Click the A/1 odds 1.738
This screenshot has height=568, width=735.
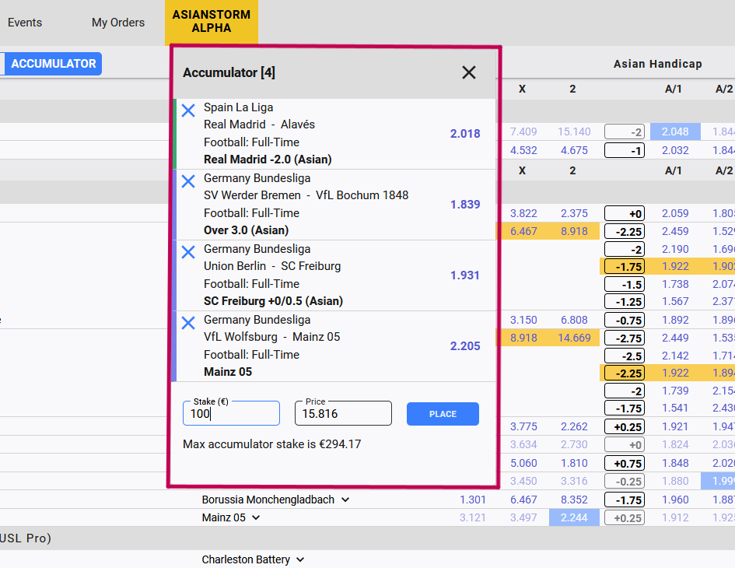point(675,284)
